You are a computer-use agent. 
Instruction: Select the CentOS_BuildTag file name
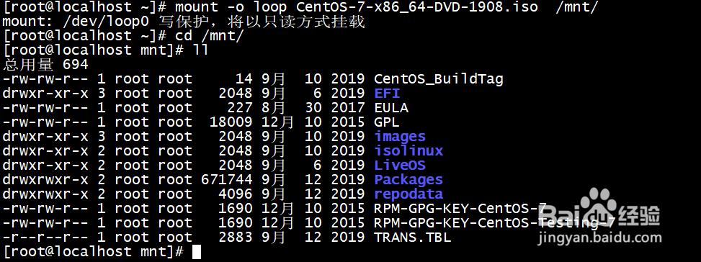click(439, 79)
